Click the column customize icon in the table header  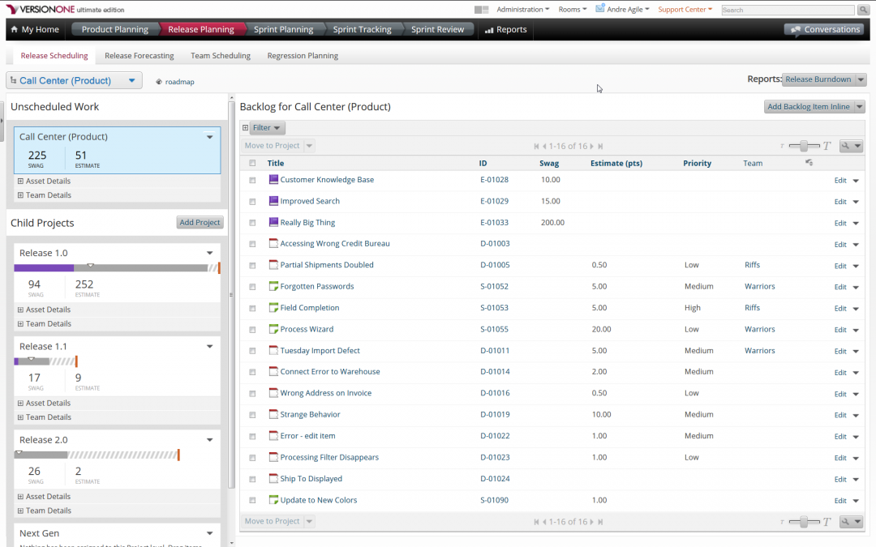tap(809, 162)
